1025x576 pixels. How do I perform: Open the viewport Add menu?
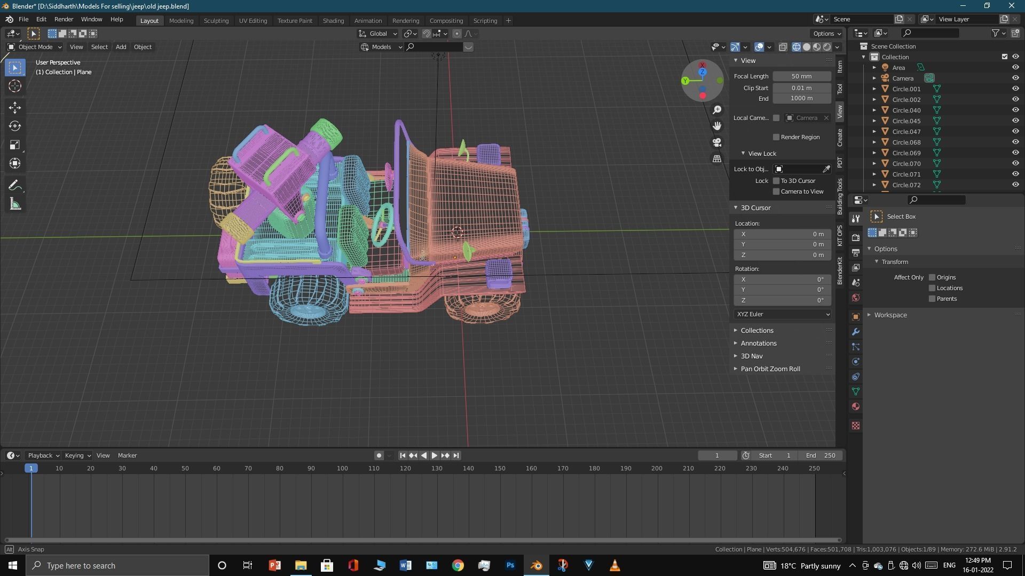click(x=121, y=47)
